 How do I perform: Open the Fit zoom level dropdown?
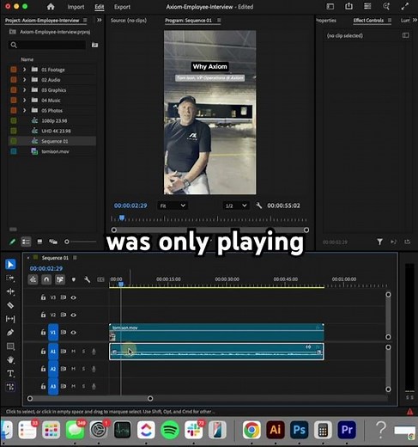point(173,205)
